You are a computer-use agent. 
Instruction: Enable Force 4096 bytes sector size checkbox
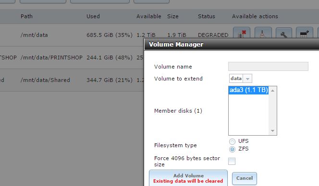232,161
